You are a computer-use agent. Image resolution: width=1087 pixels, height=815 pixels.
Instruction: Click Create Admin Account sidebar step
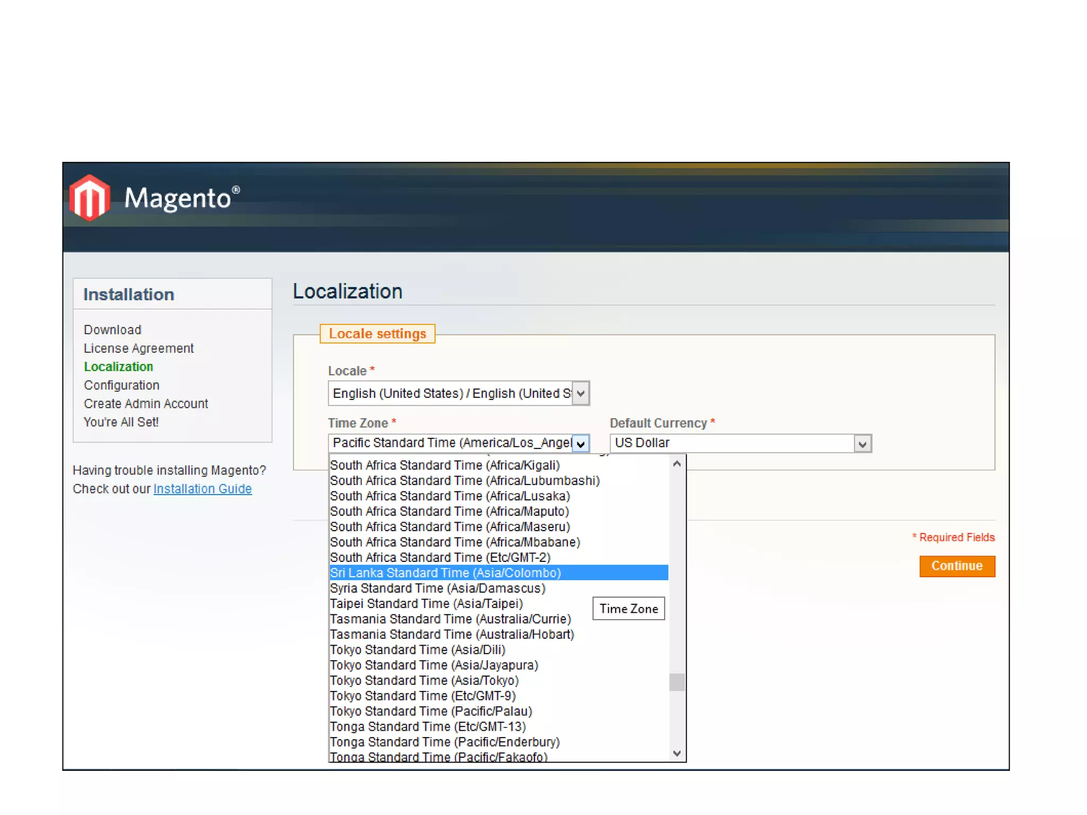coord(146,404)
